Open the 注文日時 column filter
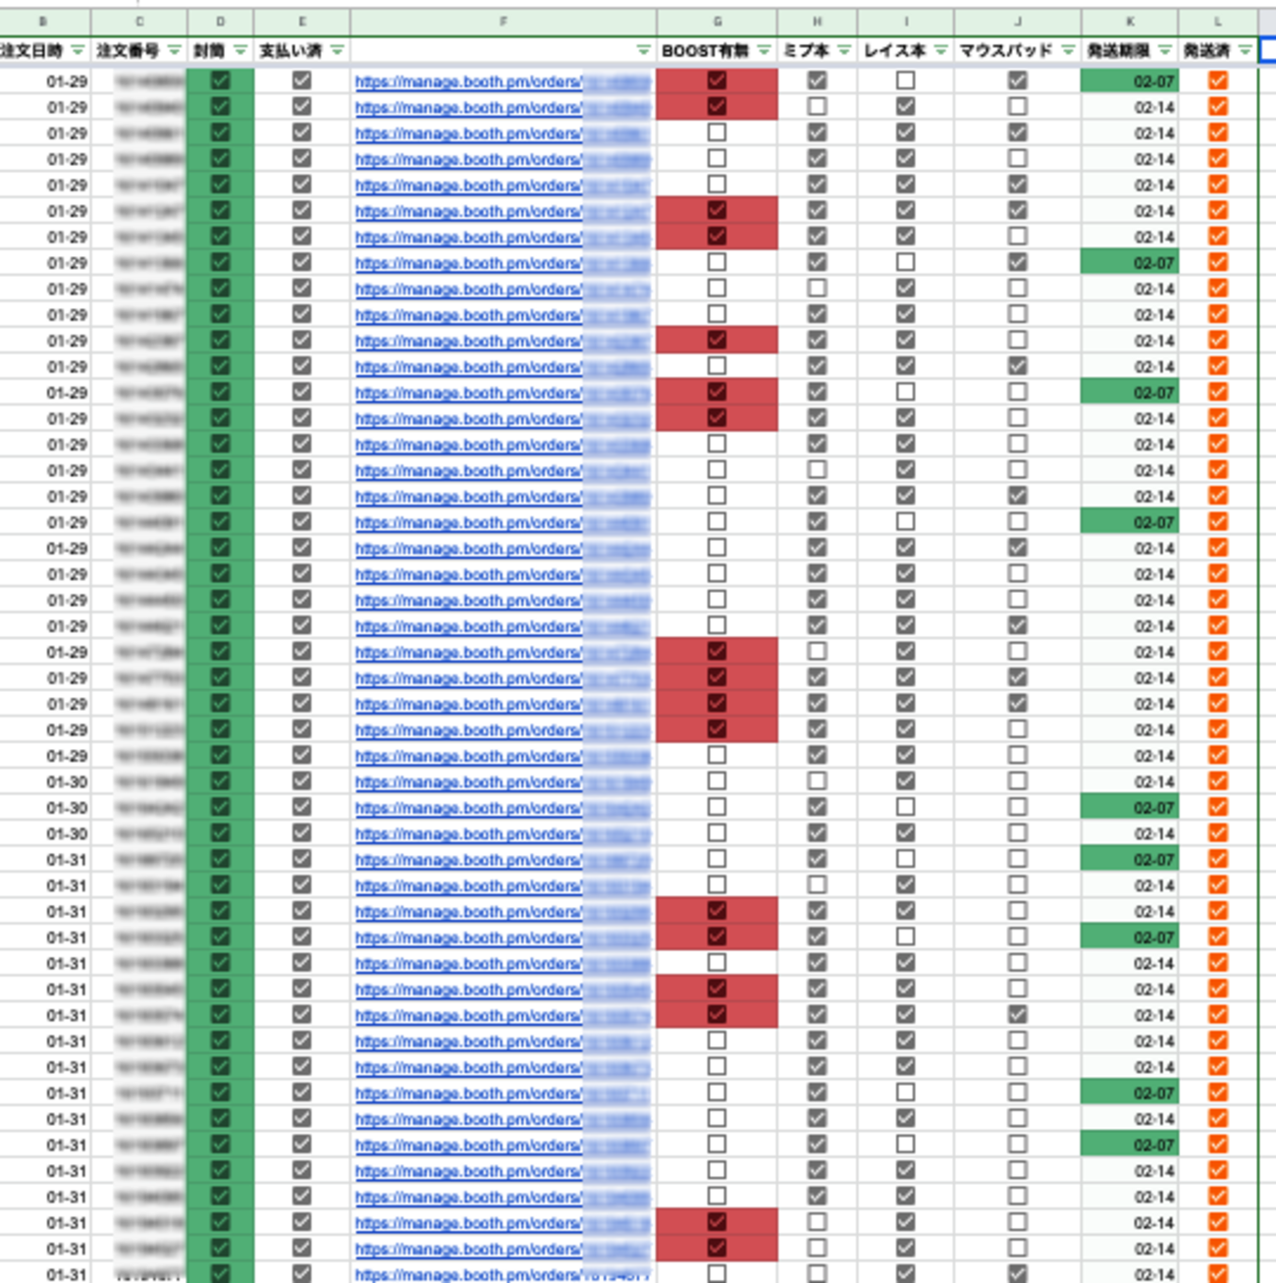Screen dimensions: 1276x1283 click(79, 50)
